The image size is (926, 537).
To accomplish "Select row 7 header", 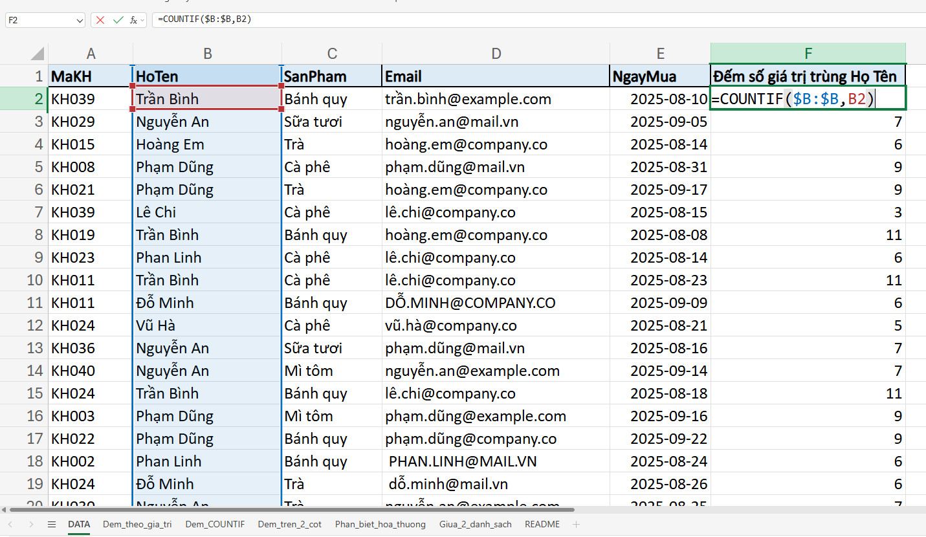I will [24, 212].
